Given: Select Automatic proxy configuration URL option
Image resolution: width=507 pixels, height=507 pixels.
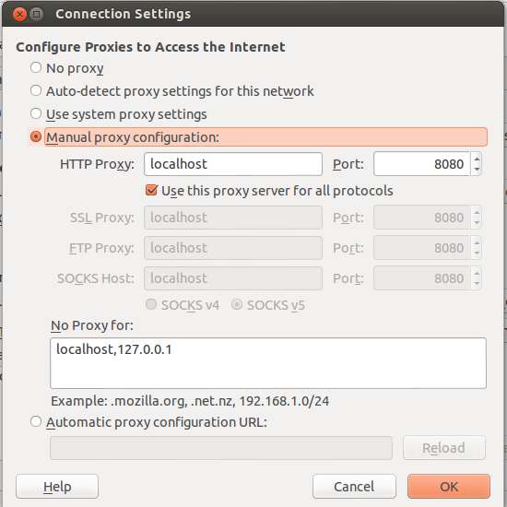Looking at the screenshot, I should (x=36, y=421).
